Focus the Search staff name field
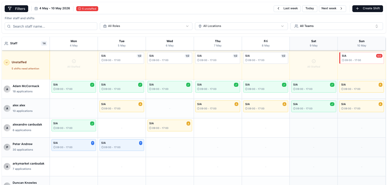Image resolution: width=392 pixels, height=185 pixels. point(51,26)
